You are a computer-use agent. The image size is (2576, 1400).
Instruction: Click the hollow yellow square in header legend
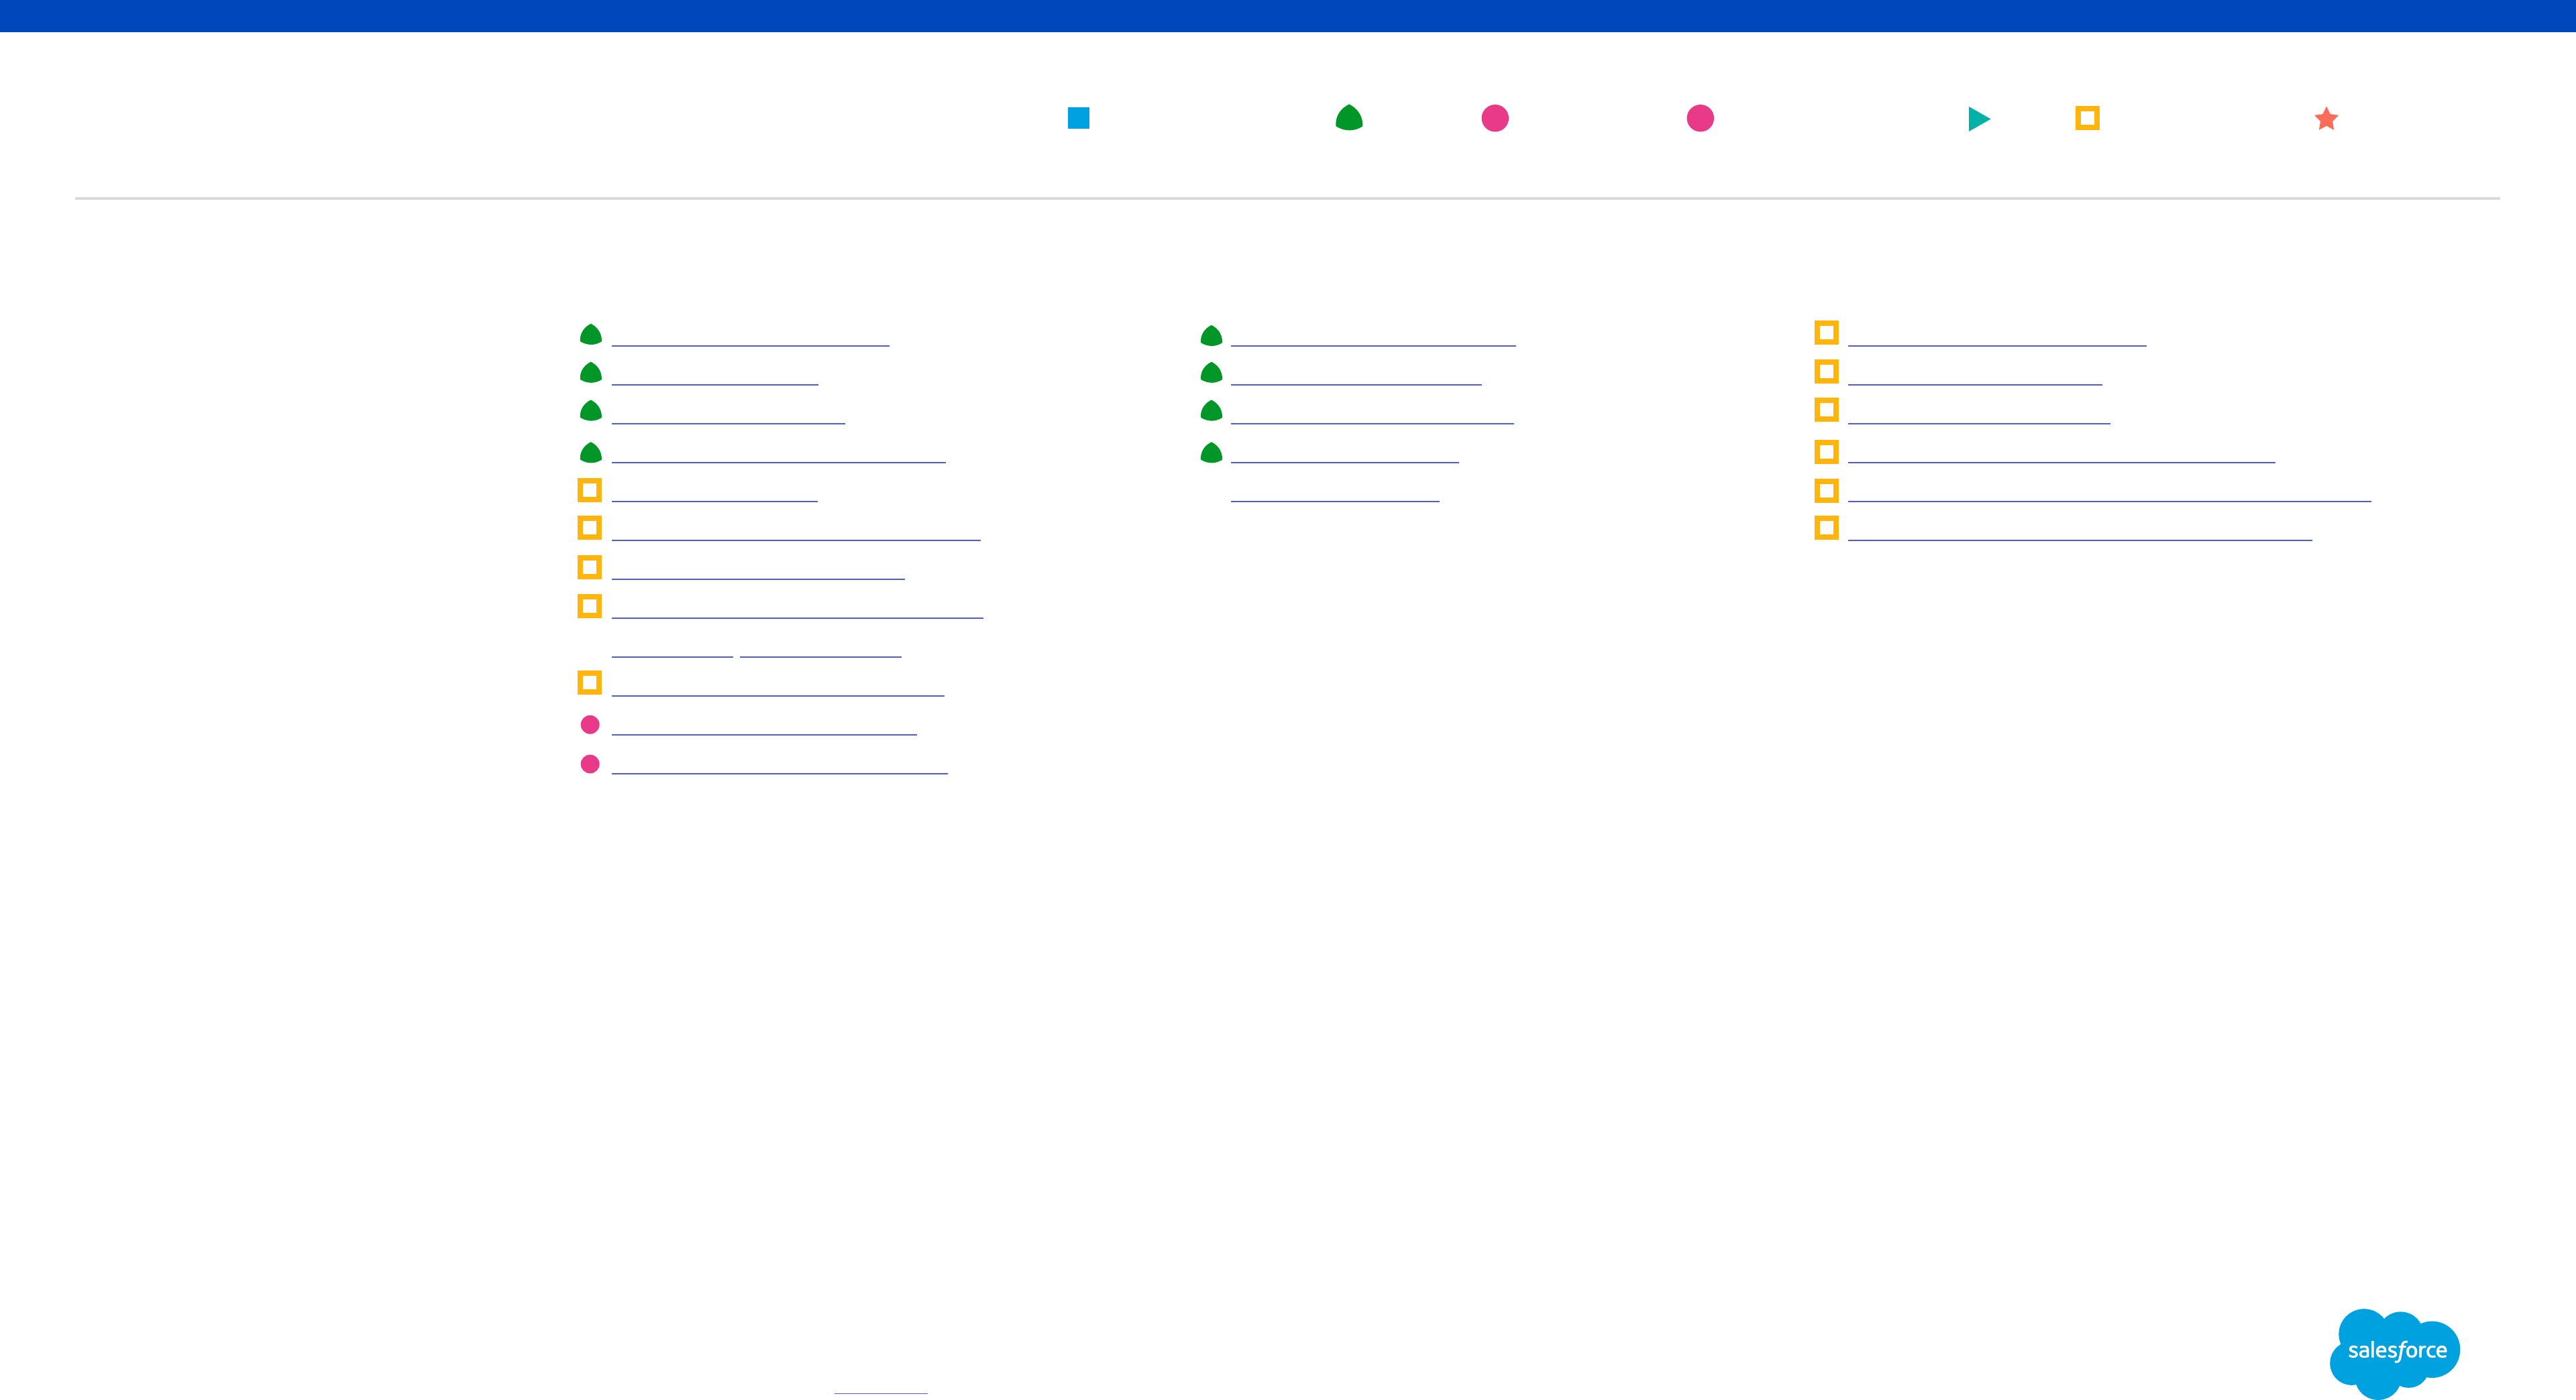coord(2087,118)
